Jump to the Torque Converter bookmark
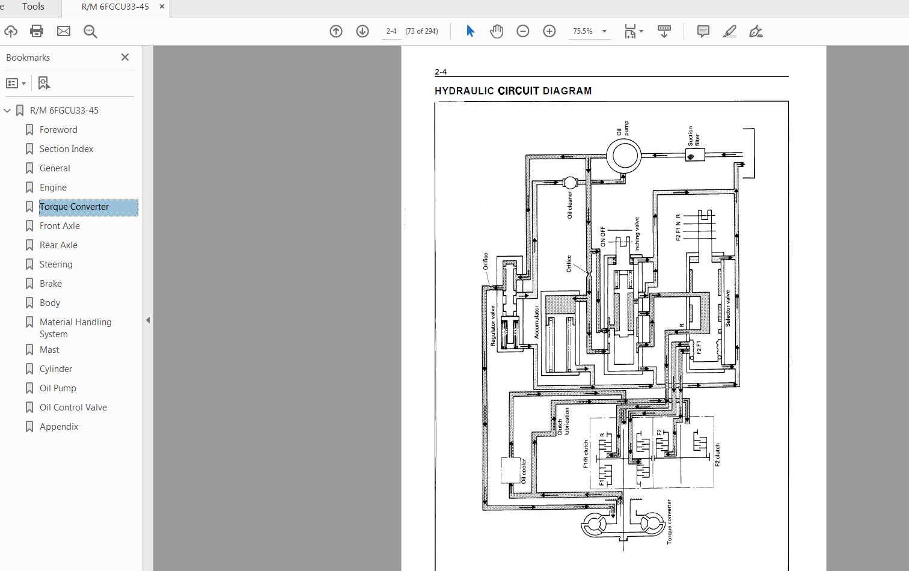Image resolution: width=909 pixels, height=571 pixels. pyautogui.click(x=74, y=206)
